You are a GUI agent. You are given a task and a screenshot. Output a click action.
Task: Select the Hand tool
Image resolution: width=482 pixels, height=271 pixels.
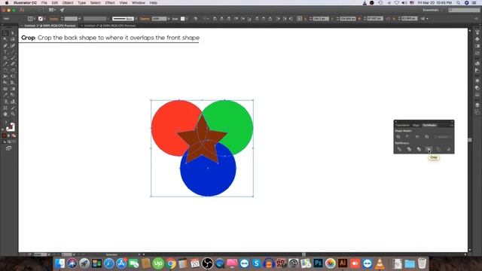5,114
